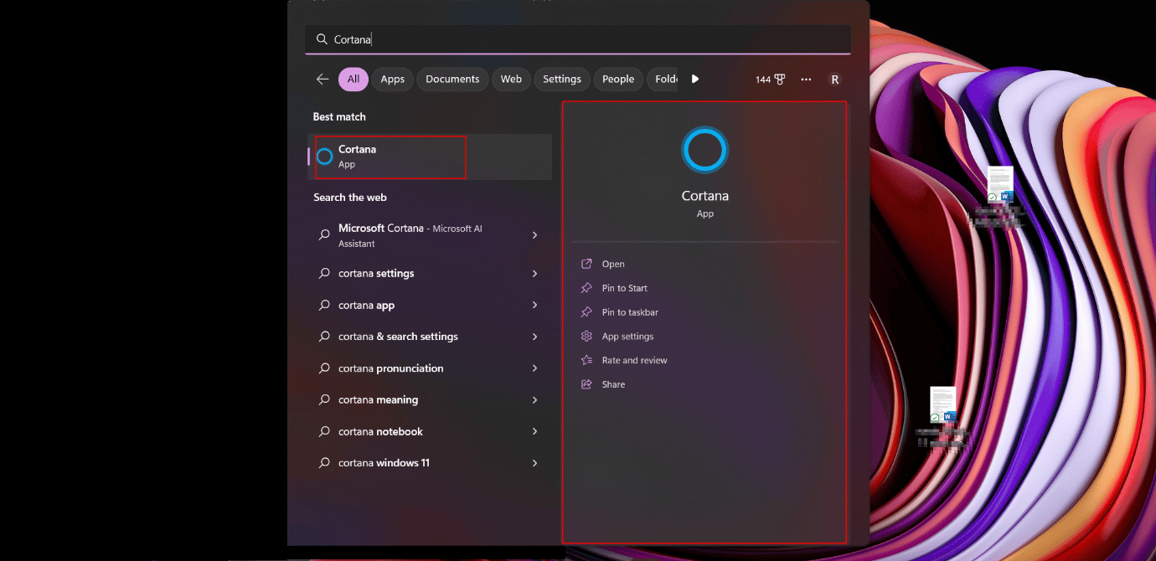The height and width of the screenshot is (561, 1156).
Task: Click the large Cortana logo in preview pane
Action: [x=704, y=150]
